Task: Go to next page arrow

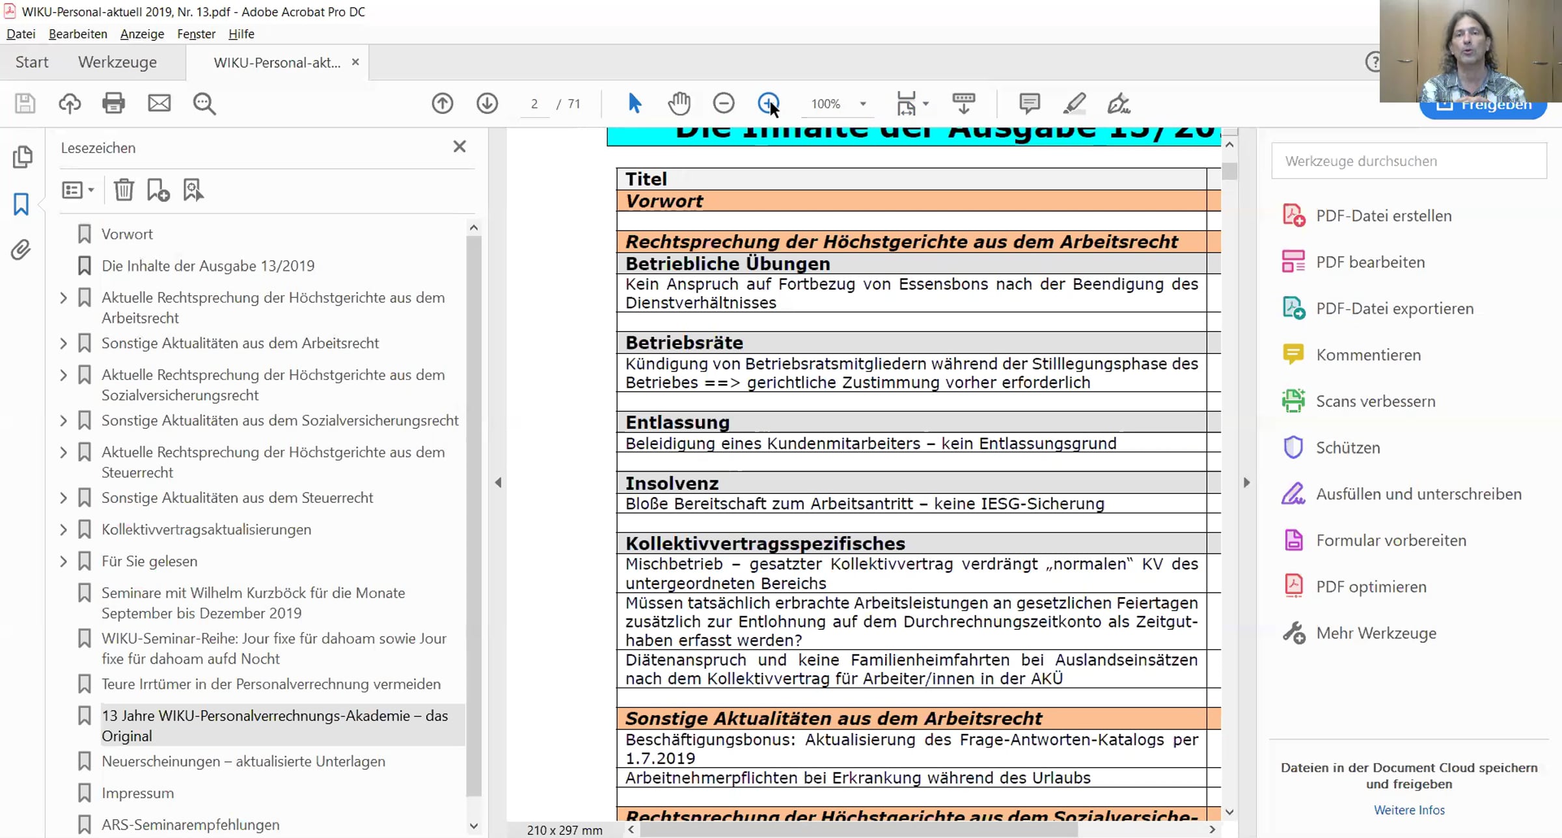Action: click(x=487, y=103)
